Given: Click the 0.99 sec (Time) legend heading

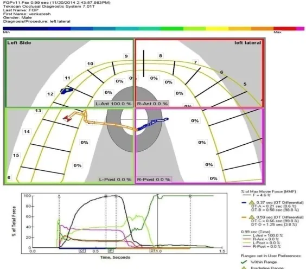Looking at the screenshot, I should 256,232.
